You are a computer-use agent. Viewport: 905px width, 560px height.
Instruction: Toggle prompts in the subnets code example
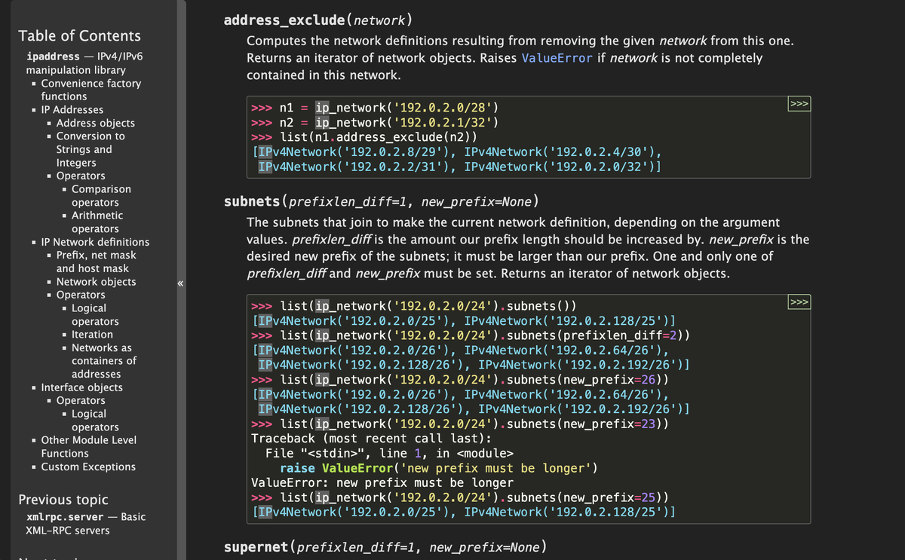[799, 303]
